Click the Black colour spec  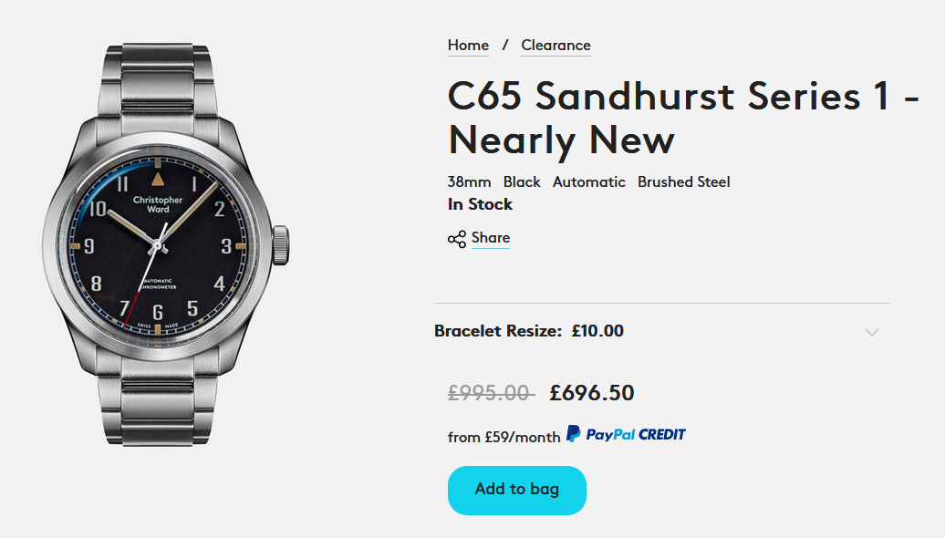(522, 181)
